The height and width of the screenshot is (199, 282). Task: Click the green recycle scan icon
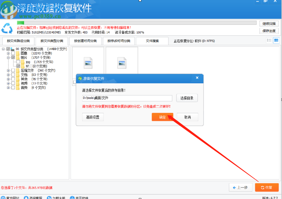tap(7, 29)
